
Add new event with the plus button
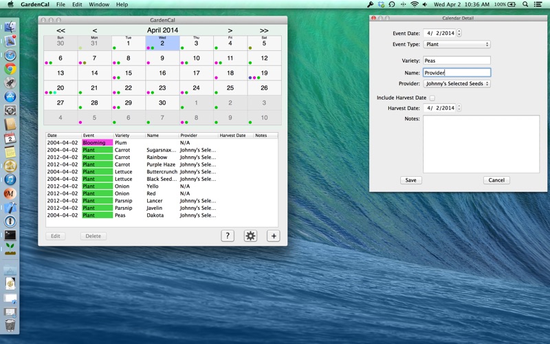(x=274, y=235)
